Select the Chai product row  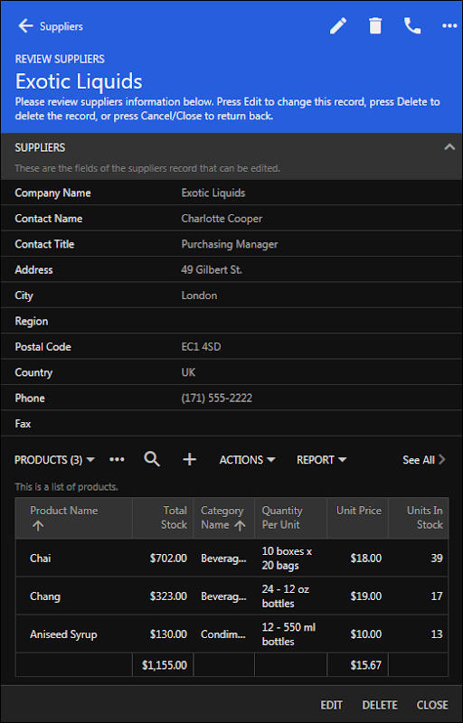pos(231,558)
